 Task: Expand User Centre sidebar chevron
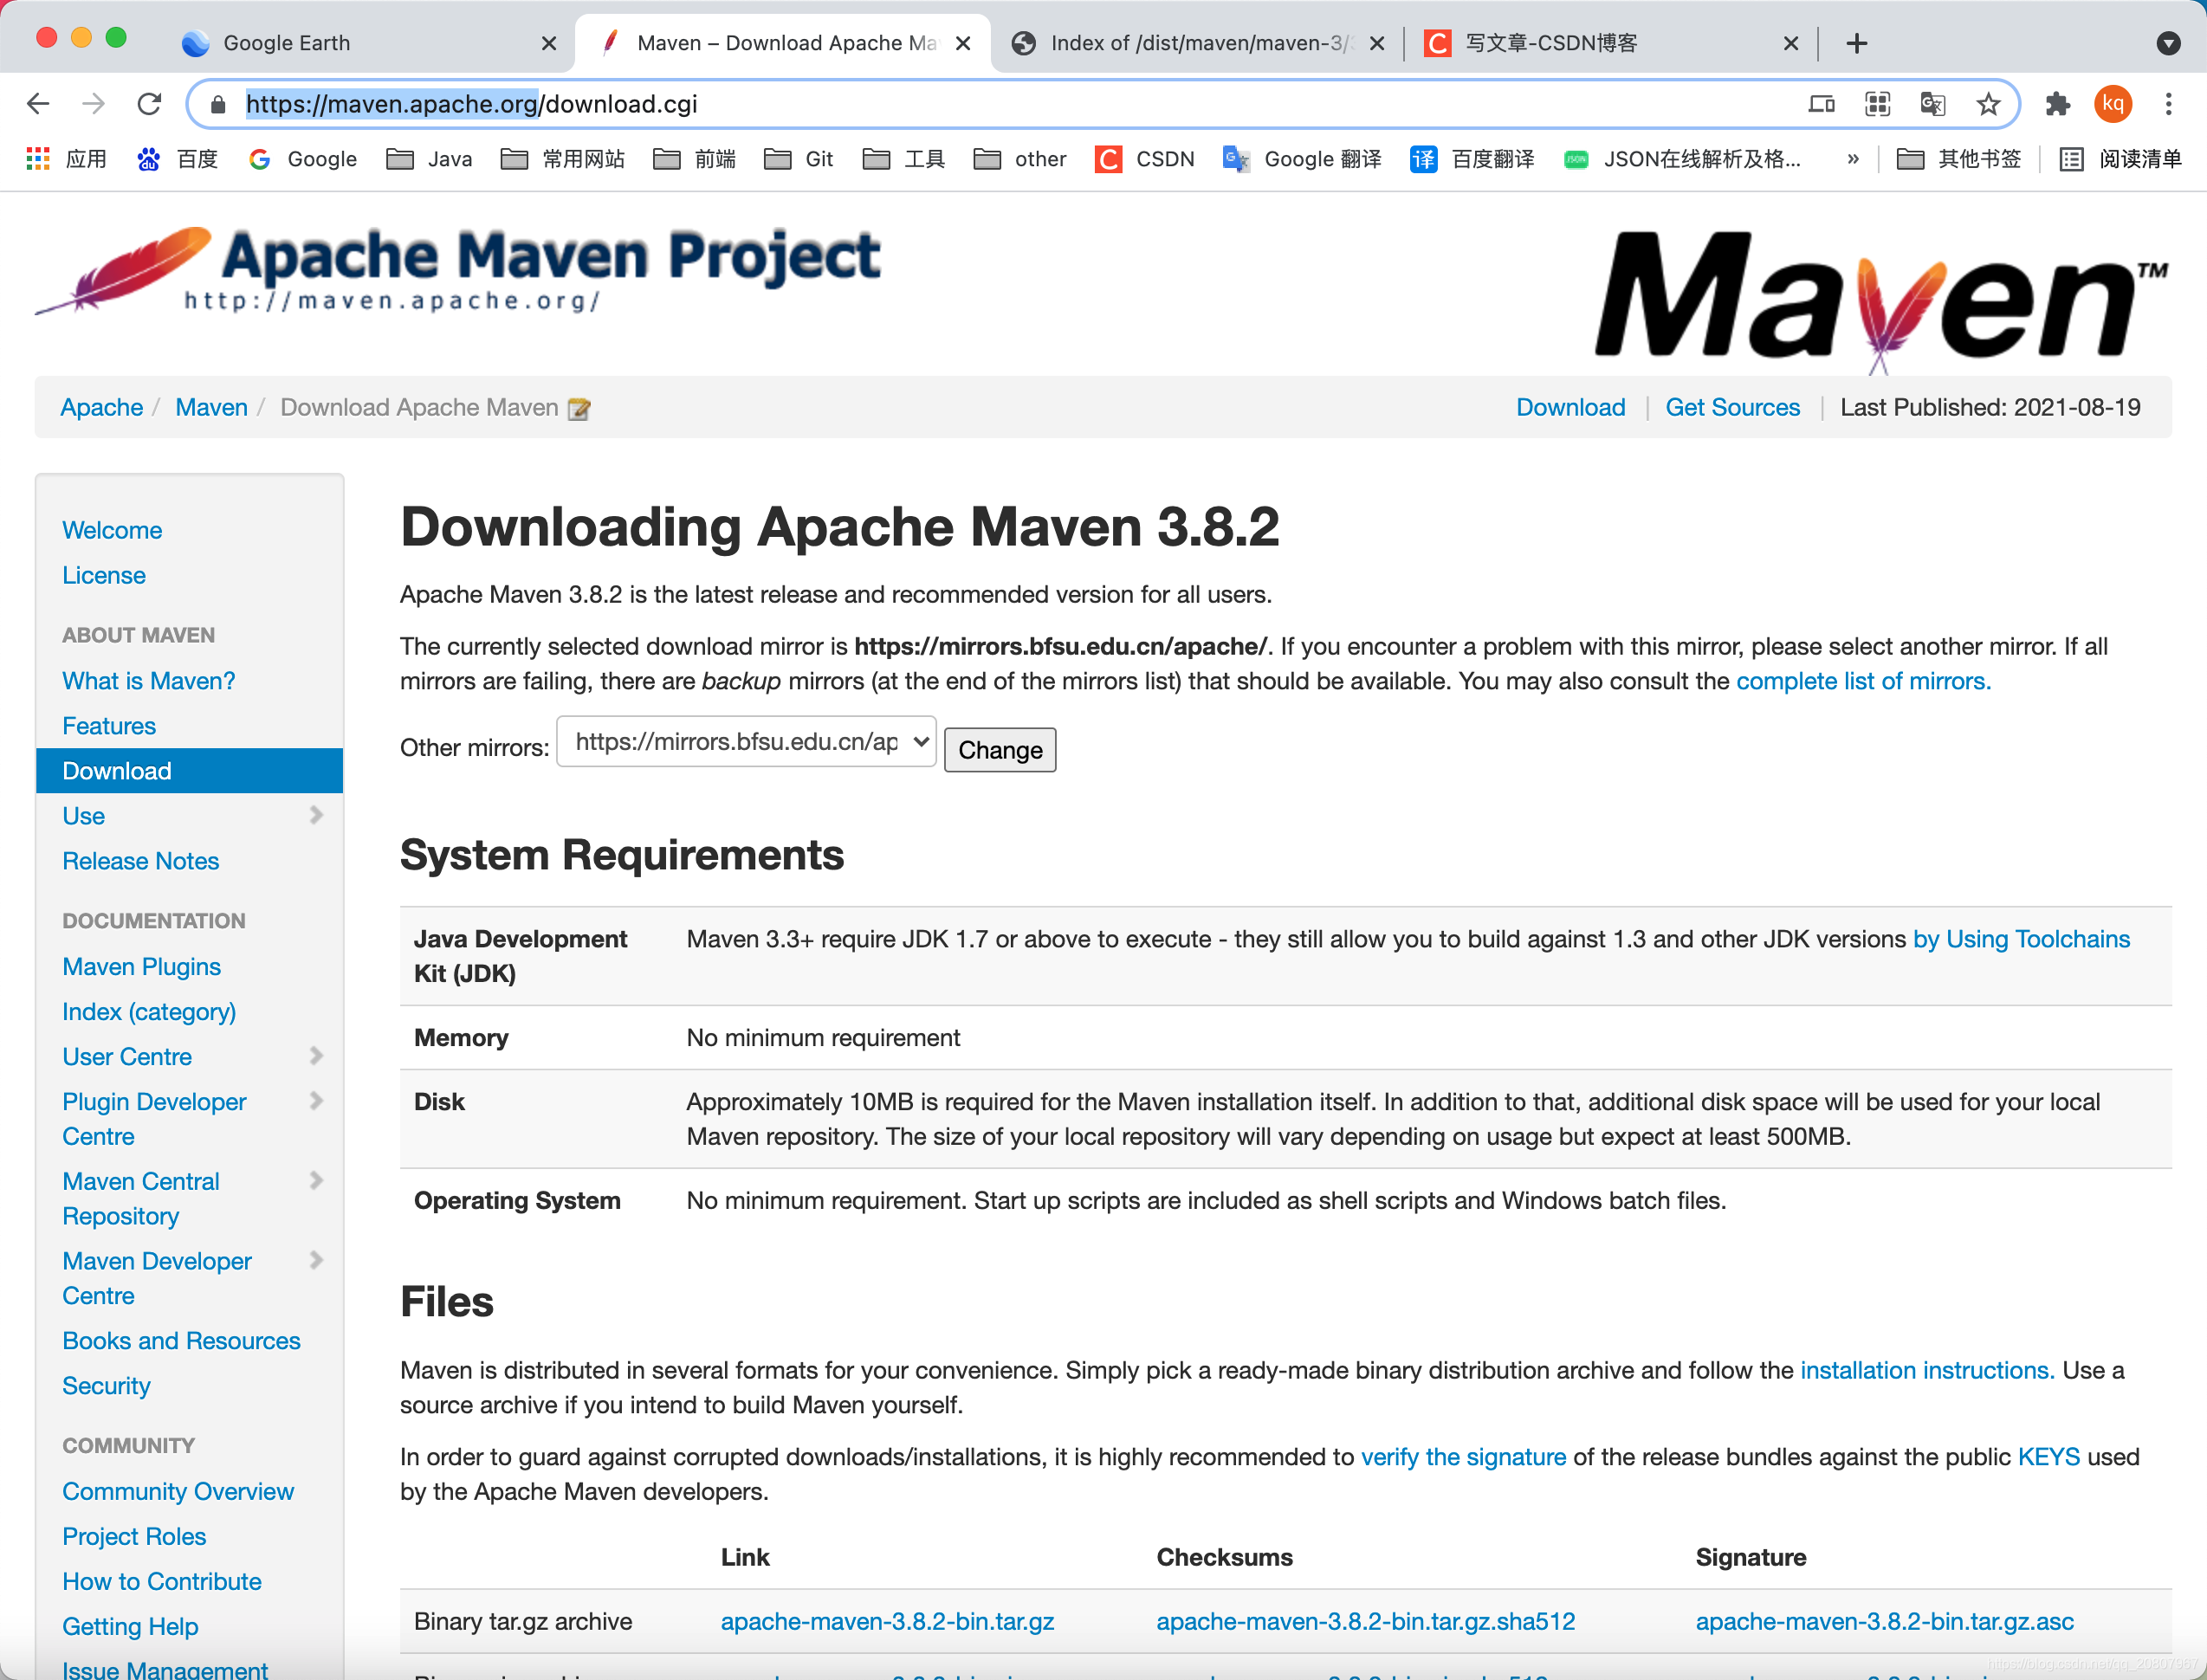(x=317, y=1056)
